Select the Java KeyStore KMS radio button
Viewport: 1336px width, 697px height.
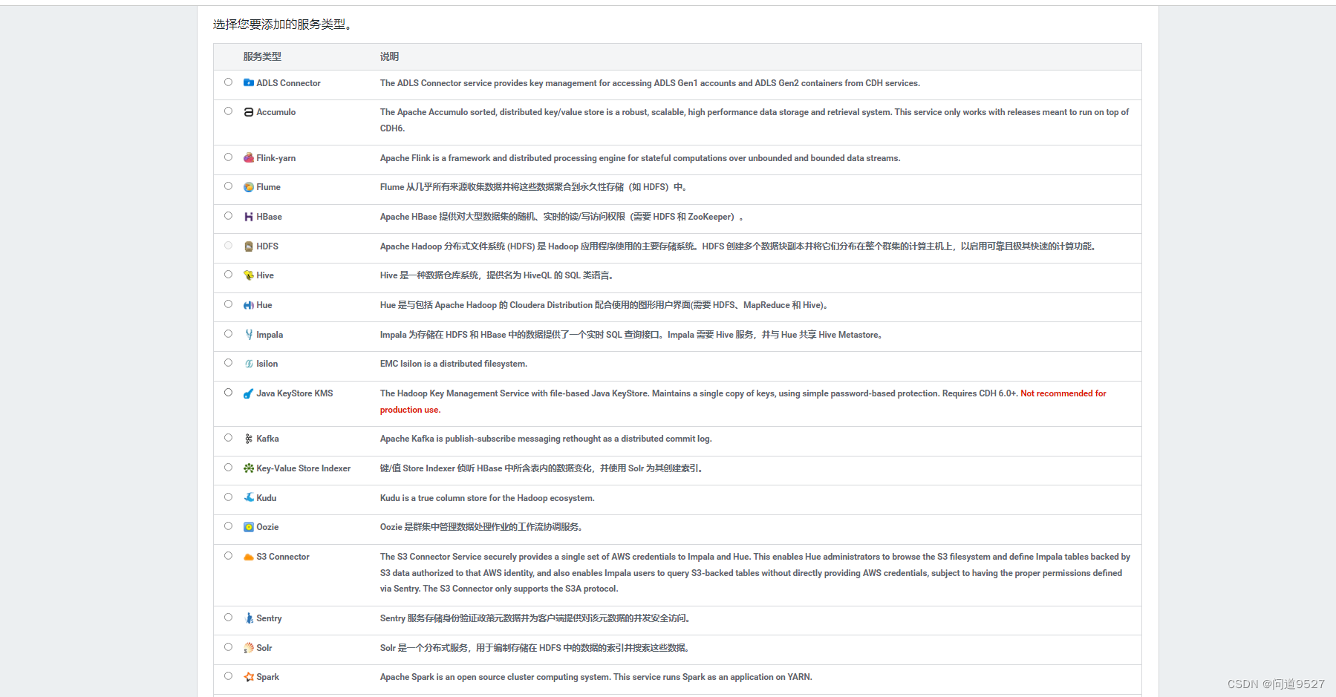click(228, 393)
